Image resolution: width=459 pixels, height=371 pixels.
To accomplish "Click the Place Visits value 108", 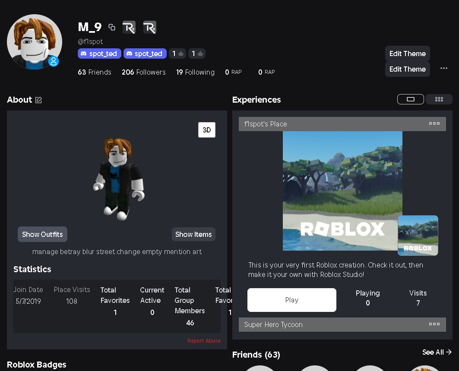I will click(x=72, y=301).
